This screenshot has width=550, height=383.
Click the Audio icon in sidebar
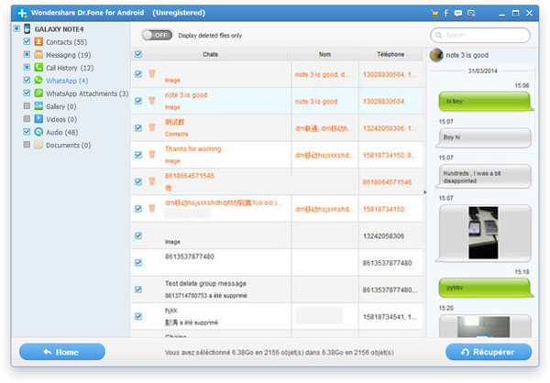click(38, 132)
